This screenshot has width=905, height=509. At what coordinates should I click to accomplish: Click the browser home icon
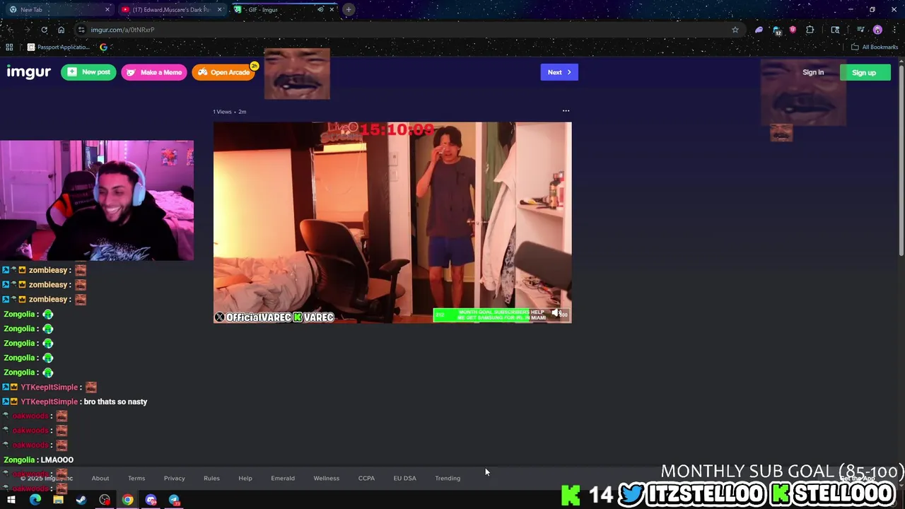61,30
